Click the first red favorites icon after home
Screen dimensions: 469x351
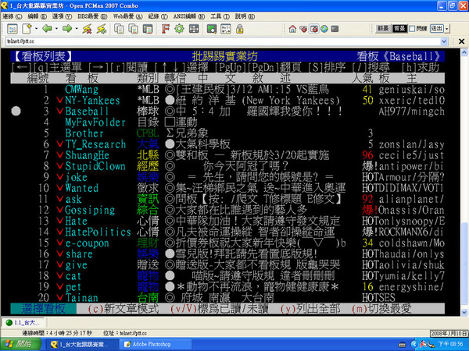(x=303, y=29)
